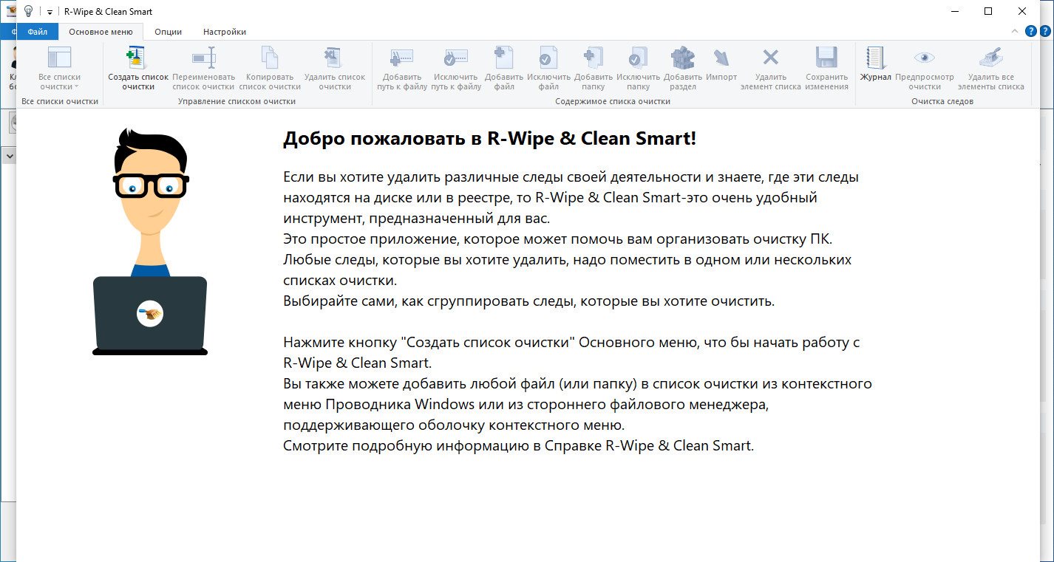Switch to the Настройки tab
1054x562 pixels.
click(225, 32)
